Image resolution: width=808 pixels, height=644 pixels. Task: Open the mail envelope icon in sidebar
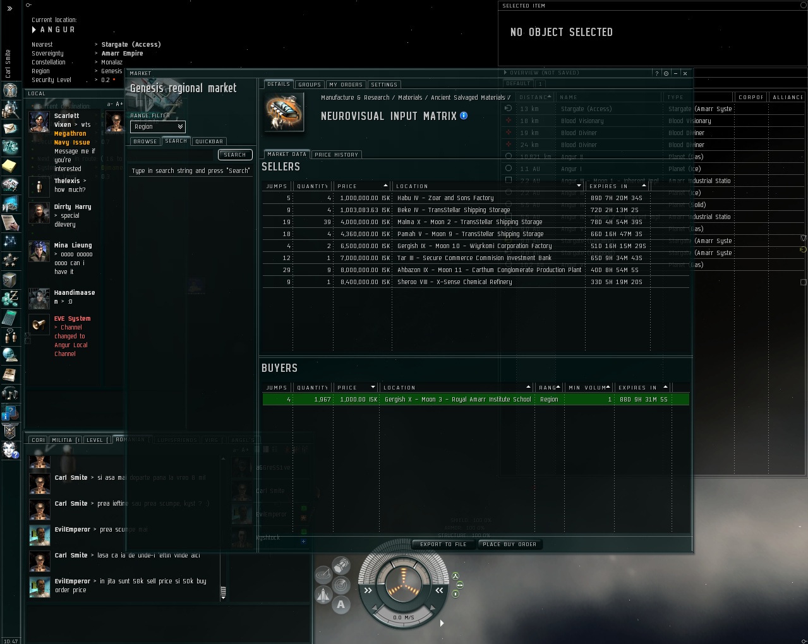point(10,128)
